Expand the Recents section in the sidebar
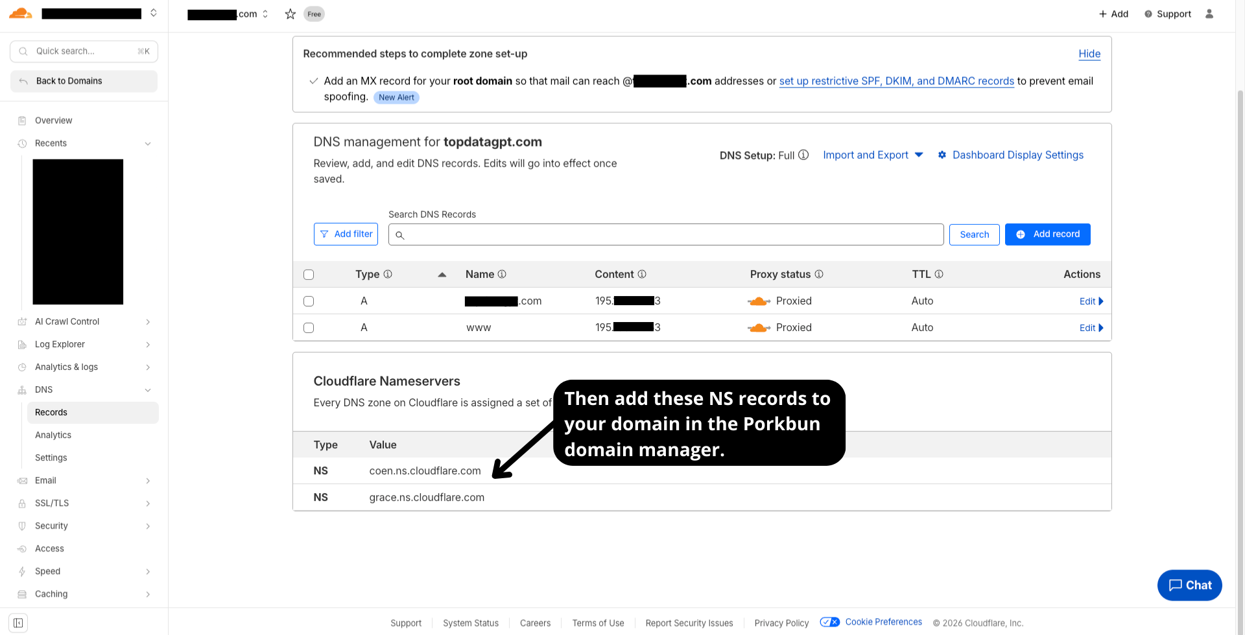 pyautogui.click(x=148, y=143)
